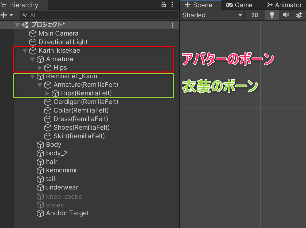Image resolution: width=306 pixels, height=228 pixels.
Task: Select the Hips bone
Action: (60, 68)
